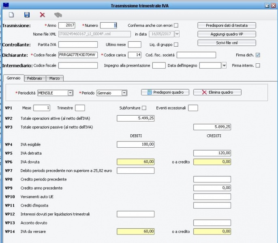Click the Scrivi file xml button
This screenshot has height=243, width=278.
pyautogui.click(x=227, y=43)
